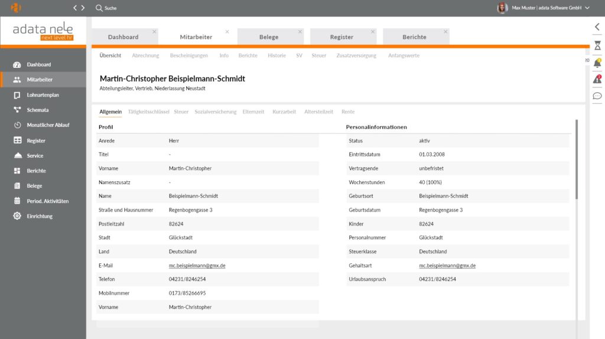Go forward with the right arrow
The image size is (605, 339).
(x=83, y=8)
